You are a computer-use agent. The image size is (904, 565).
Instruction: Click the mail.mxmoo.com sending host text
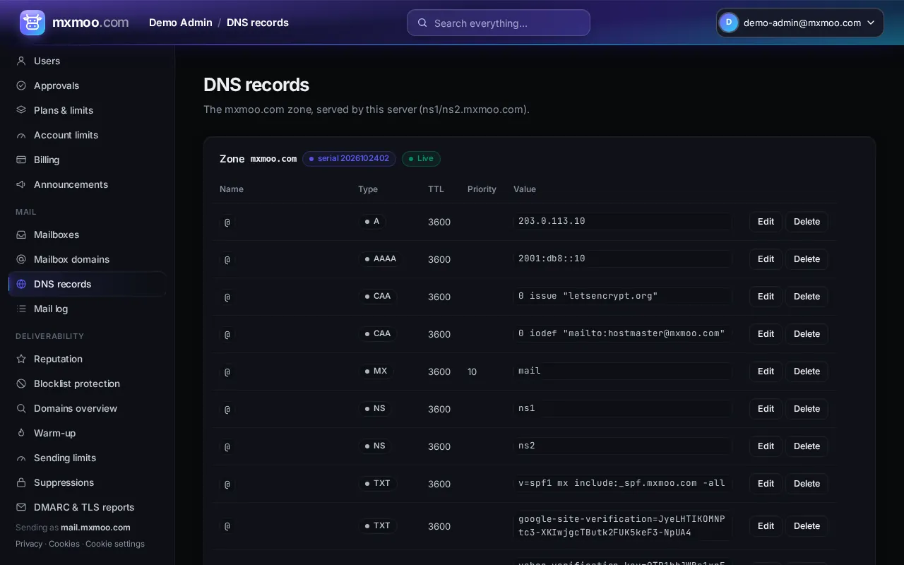(x=95, y=528)
